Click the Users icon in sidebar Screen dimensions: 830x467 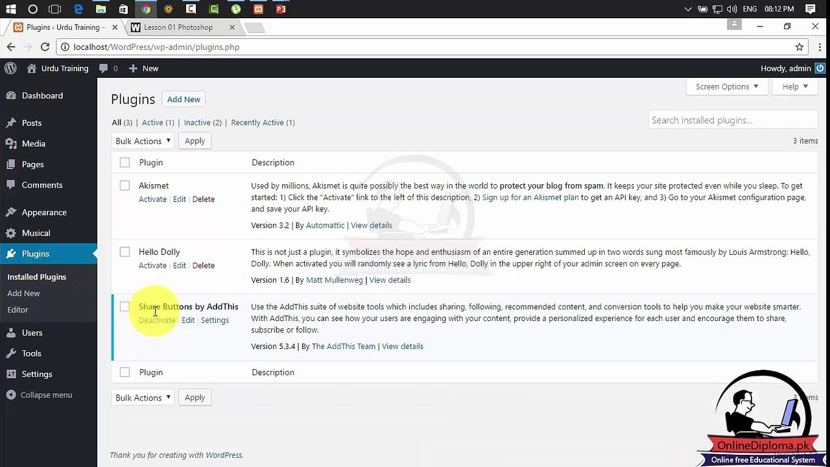click(x=11, y=333)
